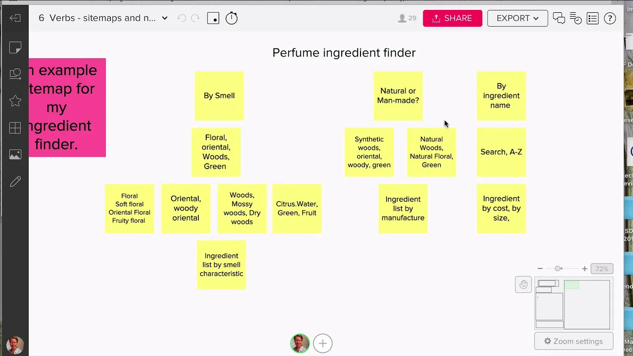
Task: Select the 'Natural Woods, Natural Floral' note
Action: [431, 152]
